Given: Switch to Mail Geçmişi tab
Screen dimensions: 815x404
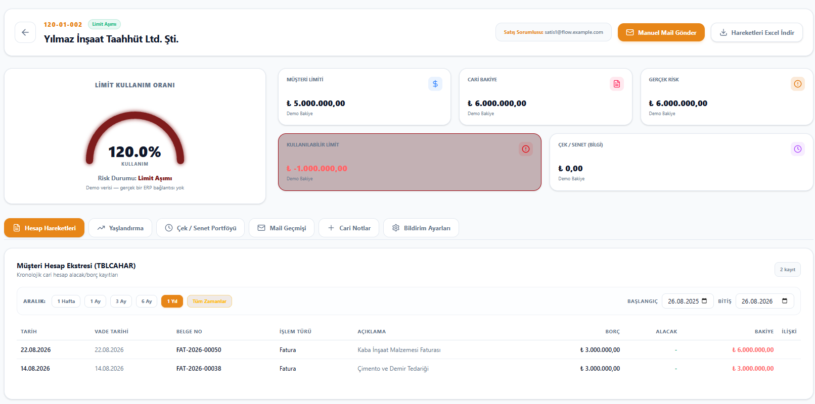Looking at the screenshot, I should coord(282,228).
